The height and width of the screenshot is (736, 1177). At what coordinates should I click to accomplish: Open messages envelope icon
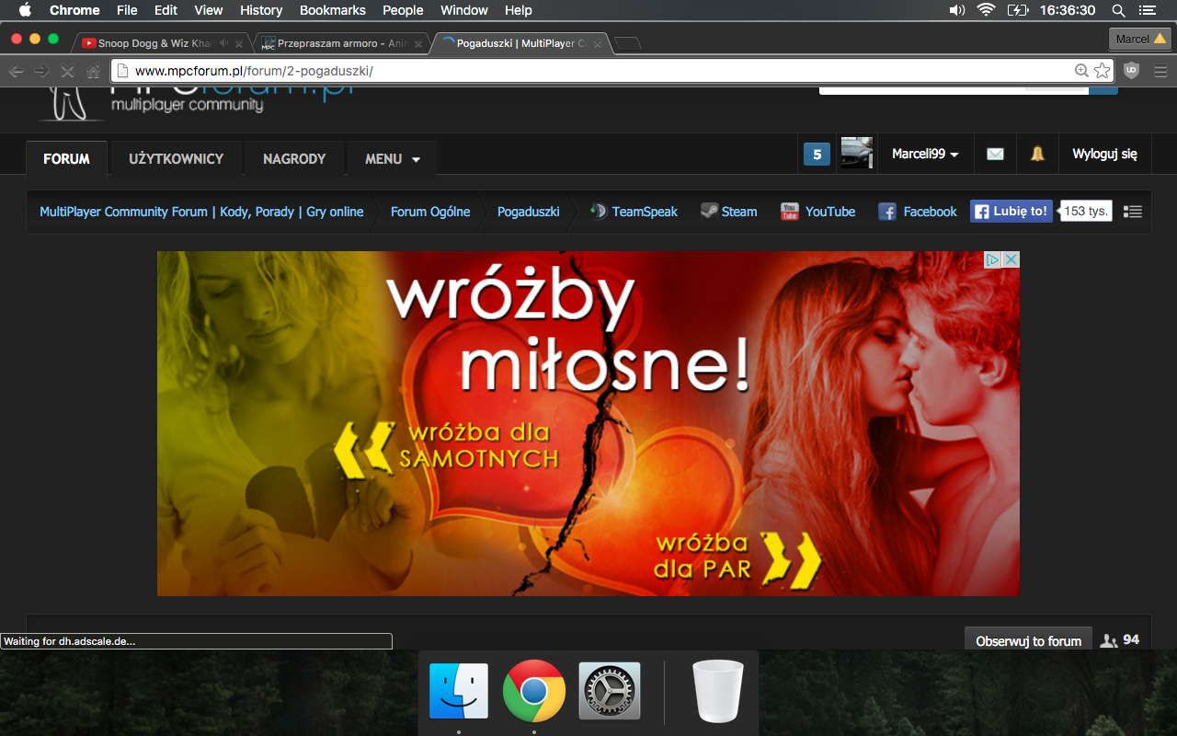(995, 155)
